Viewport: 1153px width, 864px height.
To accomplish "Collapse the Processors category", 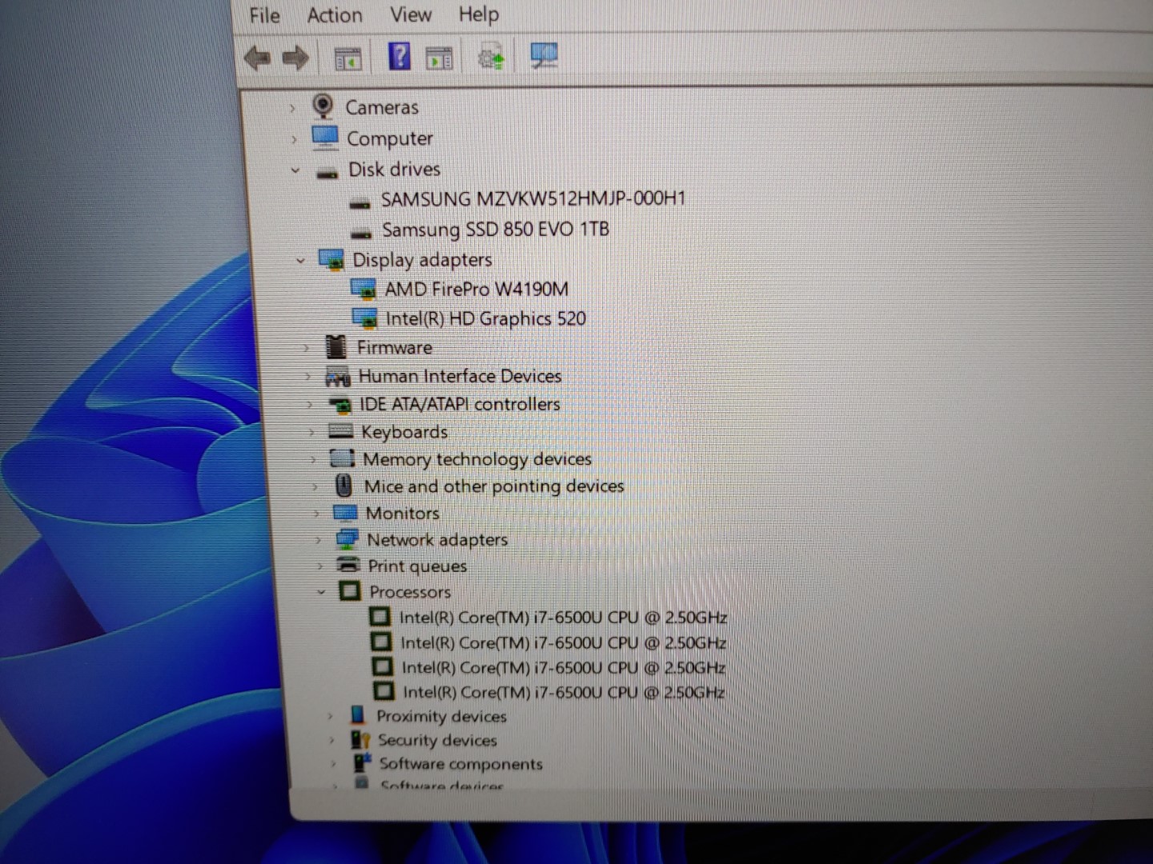I will 321,592.
